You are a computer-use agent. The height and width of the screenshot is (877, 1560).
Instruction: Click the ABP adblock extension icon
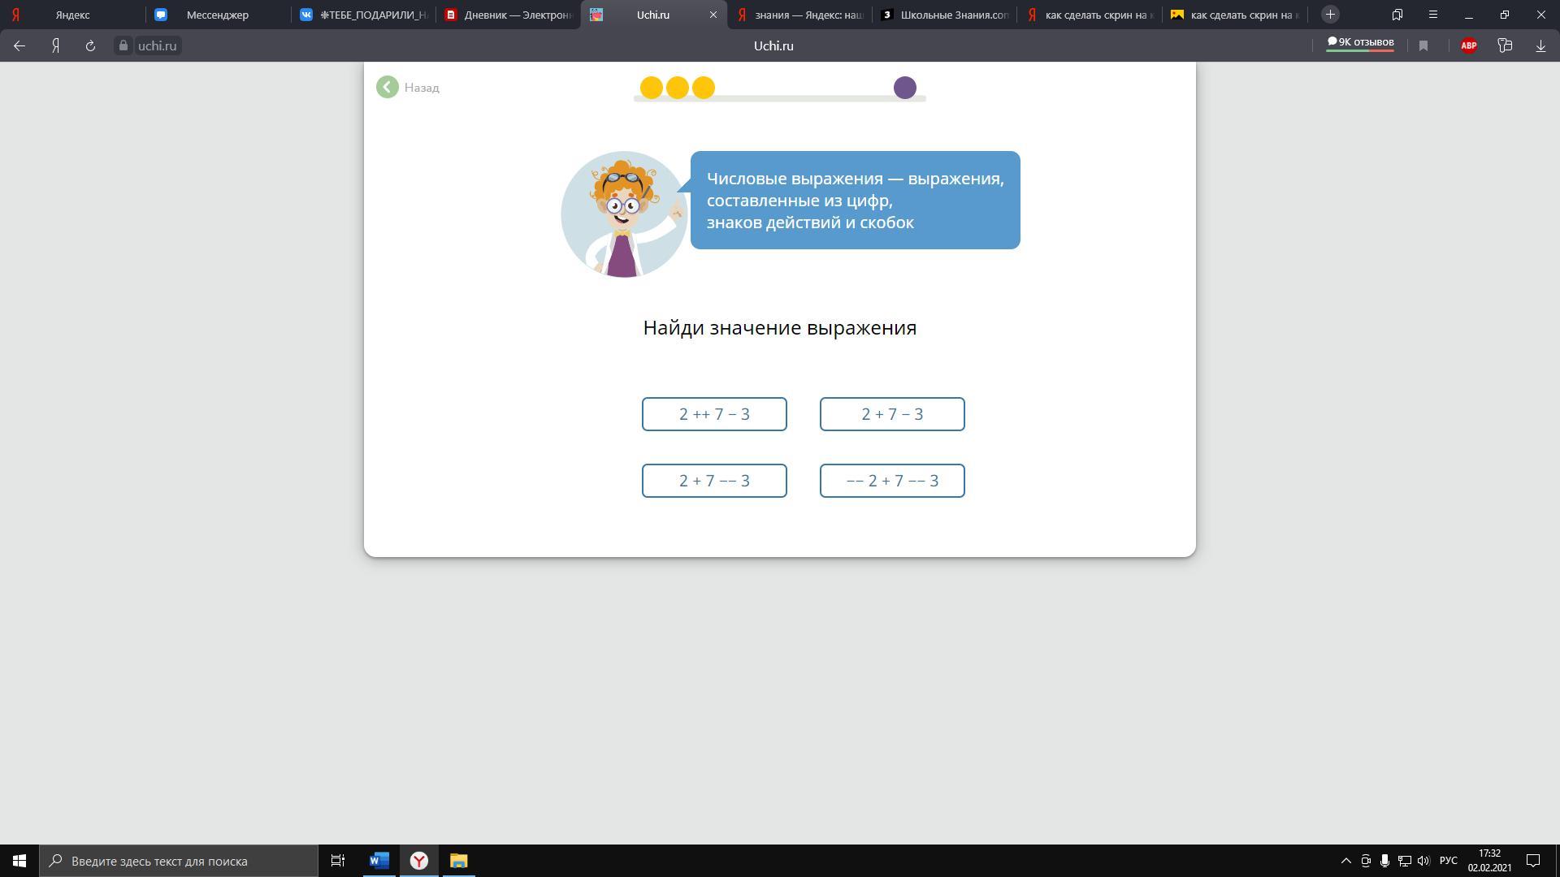[1468, 46]
